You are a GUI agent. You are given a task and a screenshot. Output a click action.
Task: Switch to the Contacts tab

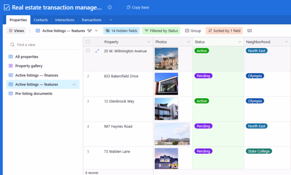click(41, 20)
